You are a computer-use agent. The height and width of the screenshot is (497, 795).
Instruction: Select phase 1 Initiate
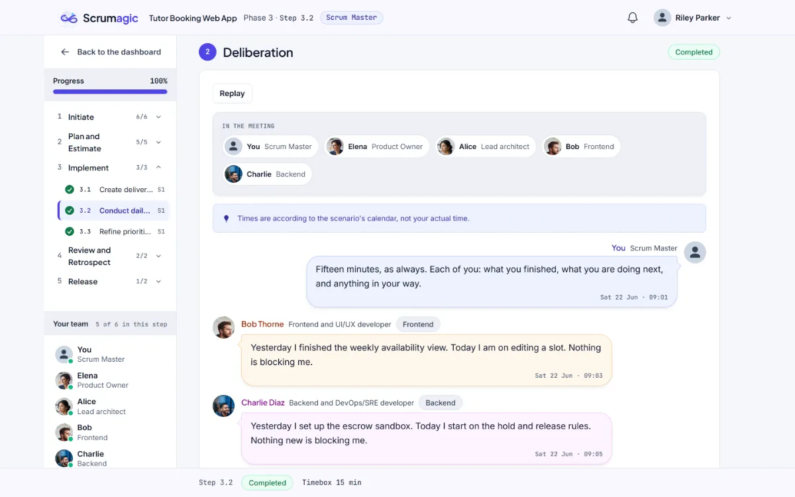pos(110,117)
